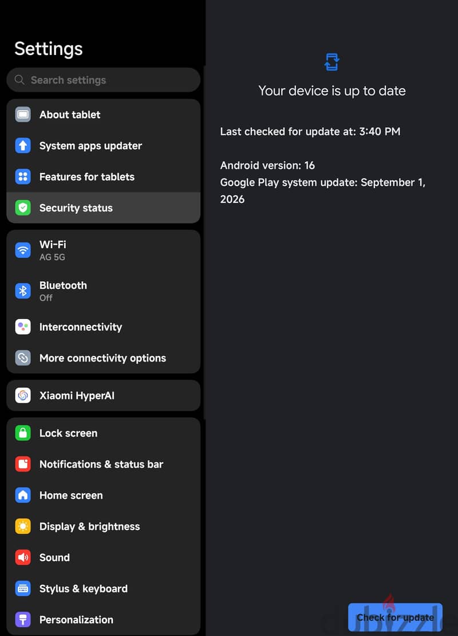The width and height of the screenshot is (458, 636).
Task: Open More connectivity options
Action: point(104,358)
